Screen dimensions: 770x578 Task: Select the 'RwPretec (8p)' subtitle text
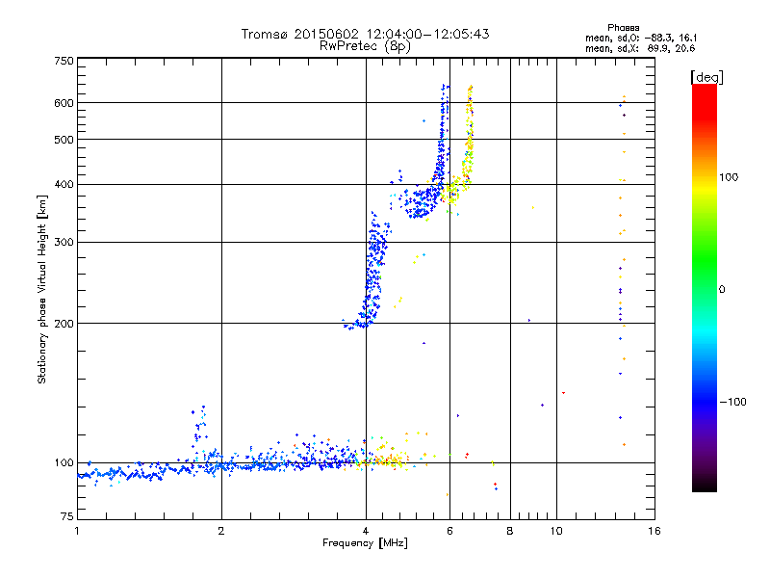point(366,46)
